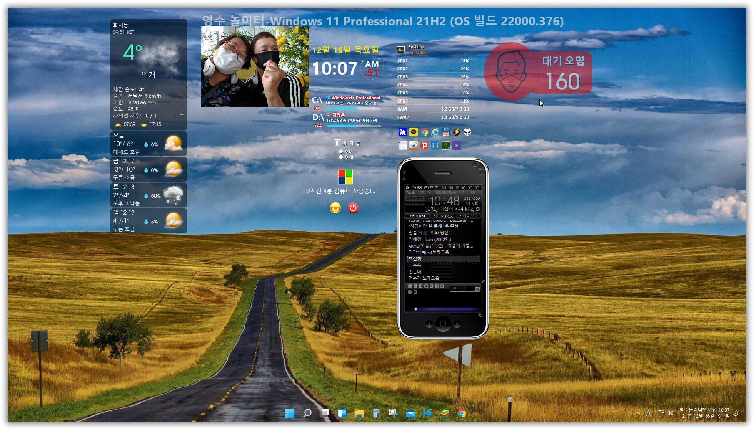Toggle the blue power dot in player
754x430 pixels.
pyautogui.click(x=407, y=188)
